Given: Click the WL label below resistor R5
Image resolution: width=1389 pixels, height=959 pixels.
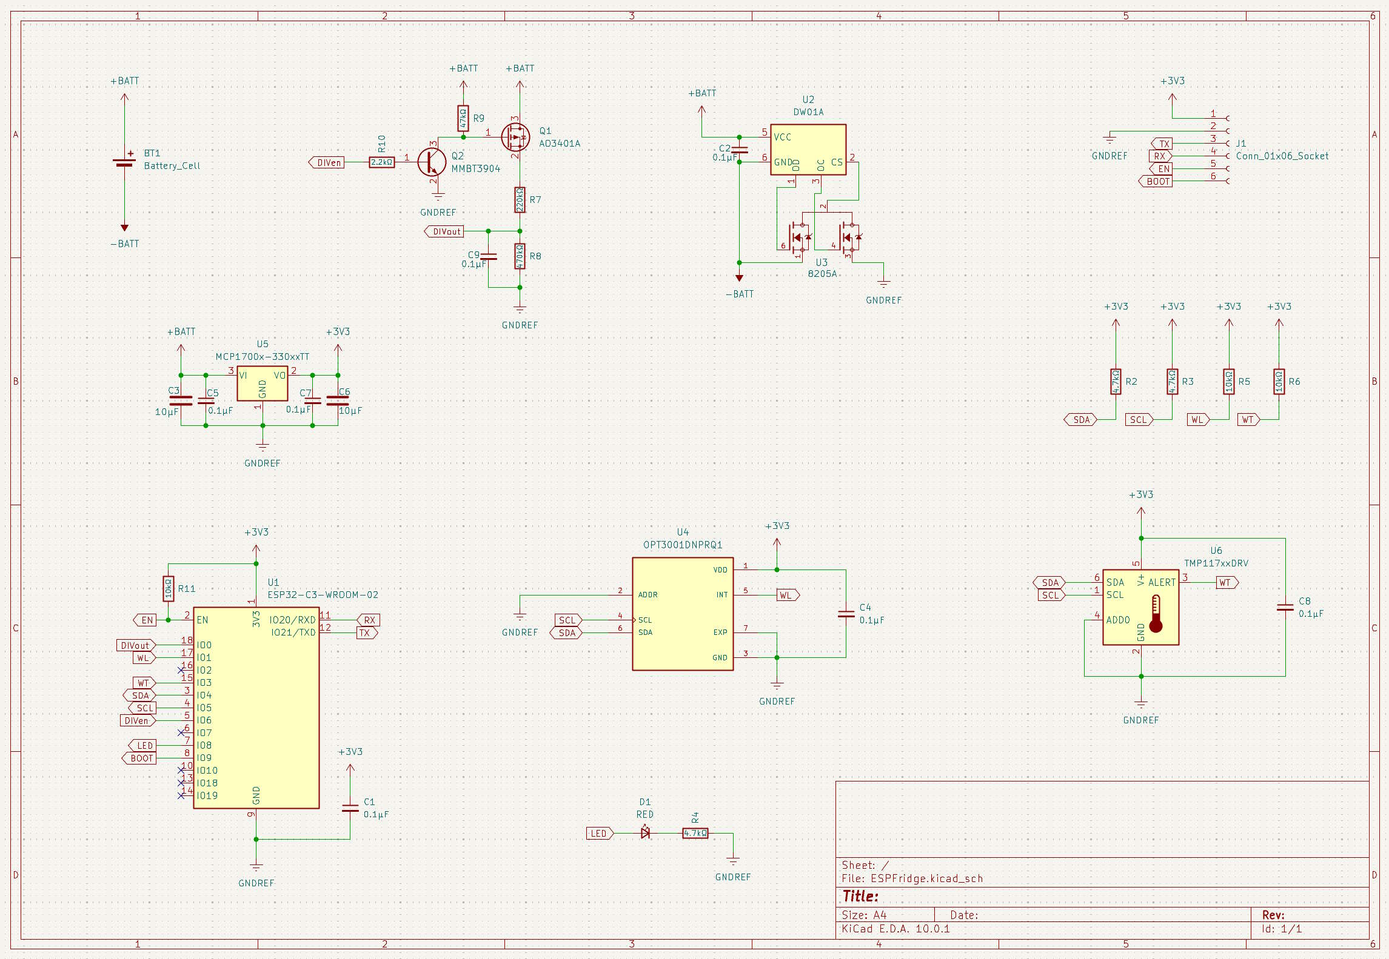Looking at the screenshot, I should (x=1198, y=419).
